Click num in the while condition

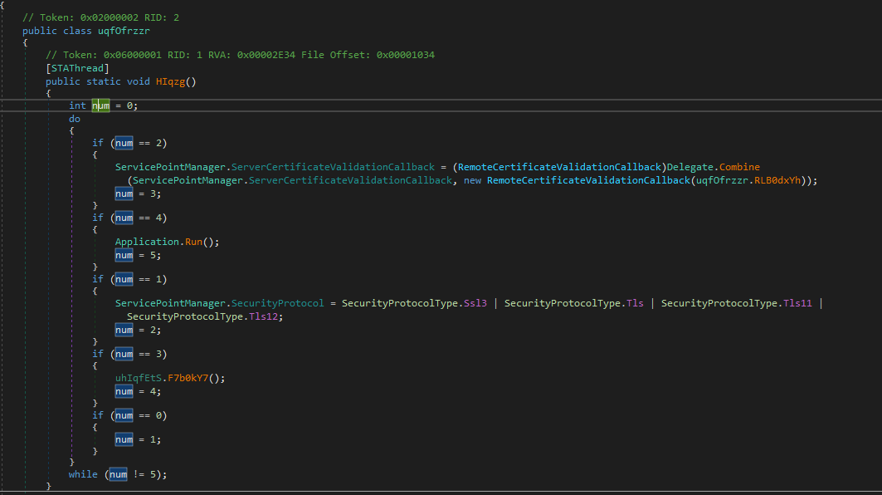(x=118, y=474)
